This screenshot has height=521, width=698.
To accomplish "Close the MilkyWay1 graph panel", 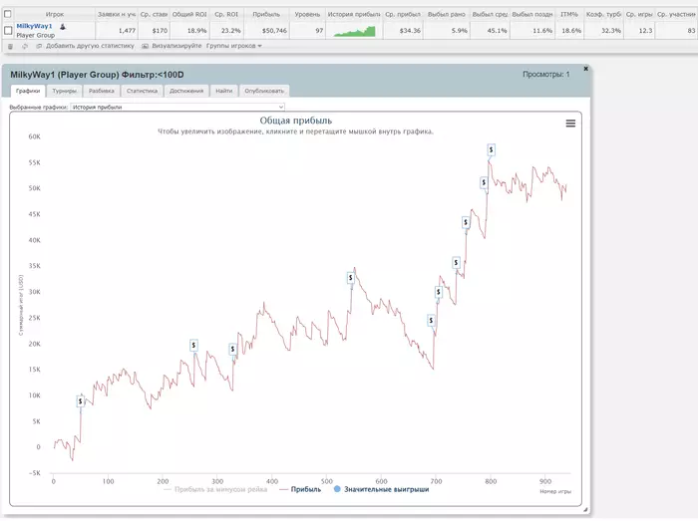I will [x=586, y=69].
